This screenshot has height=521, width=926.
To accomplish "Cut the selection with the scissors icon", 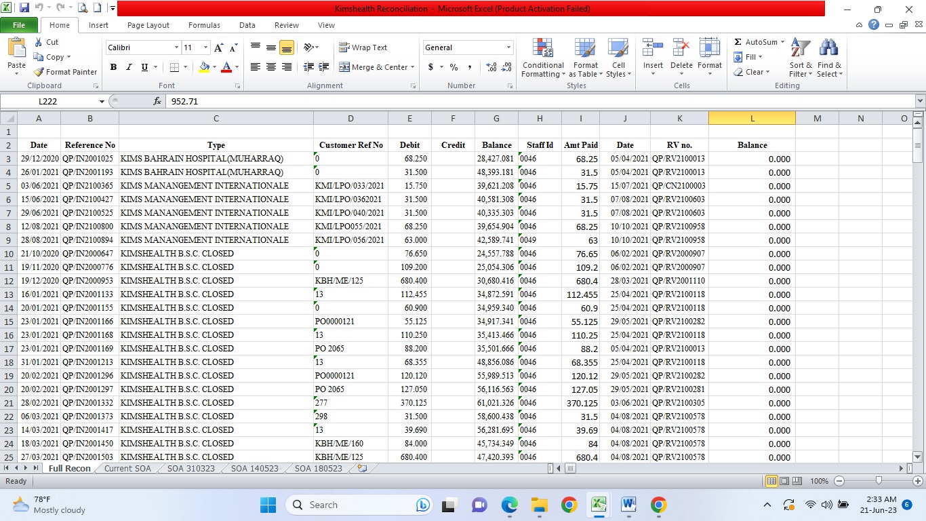I will pyautogui.click(x=37, y=42).
